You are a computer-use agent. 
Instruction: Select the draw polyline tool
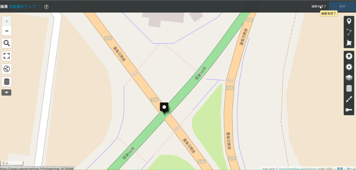click(349, 32)
